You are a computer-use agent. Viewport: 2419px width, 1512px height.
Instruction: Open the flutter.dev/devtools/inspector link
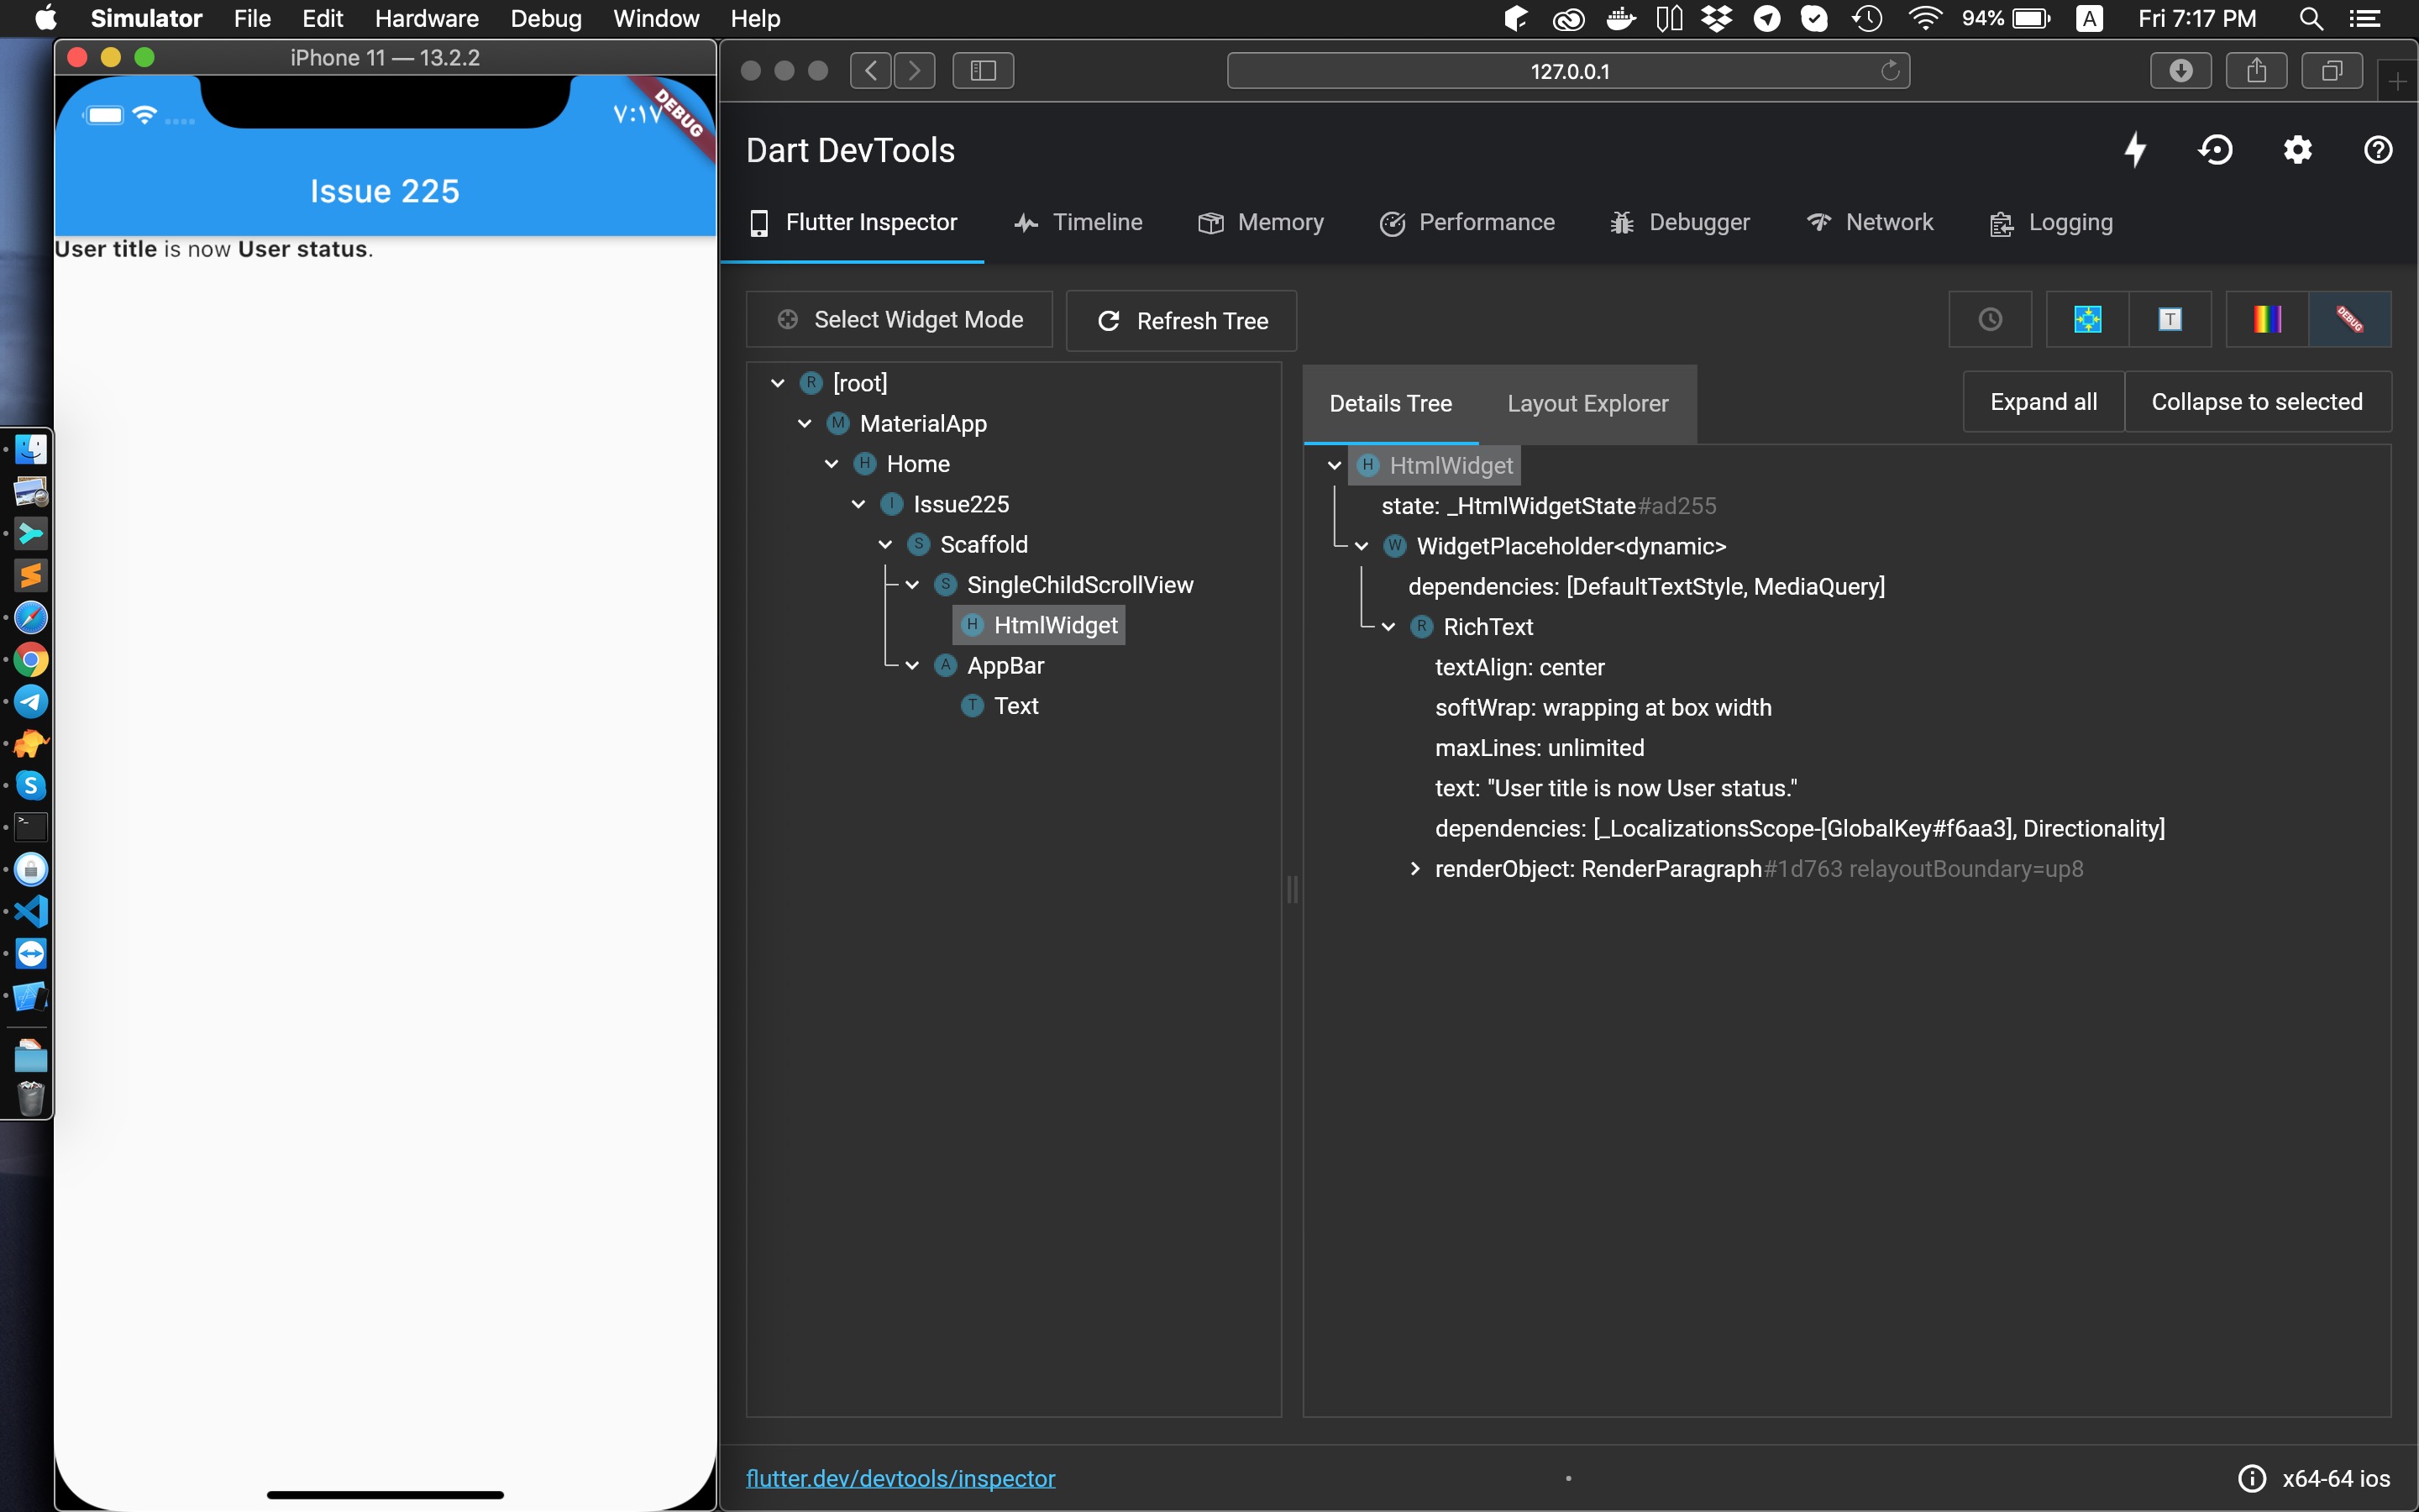click(900, 1478)
